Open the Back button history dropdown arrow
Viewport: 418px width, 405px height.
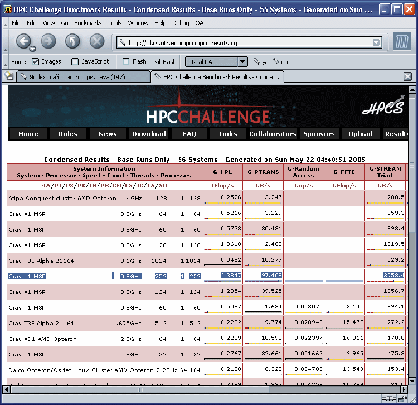32,49
